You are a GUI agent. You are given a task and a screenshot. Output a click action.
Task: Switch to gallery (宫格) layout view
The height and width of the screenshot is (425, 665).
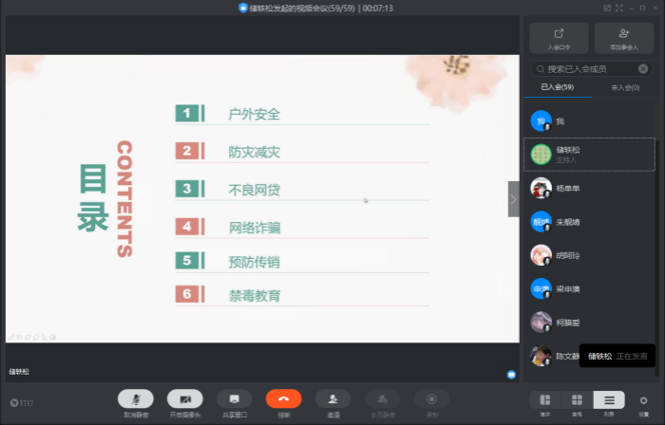tap(577, 401)
